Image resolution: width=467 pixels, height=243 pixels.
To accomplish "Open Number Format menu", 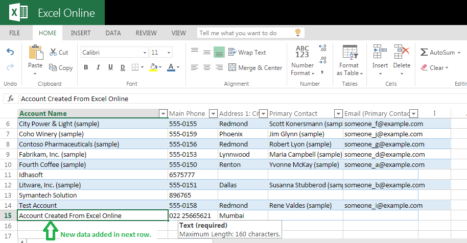I will [302, 60].
